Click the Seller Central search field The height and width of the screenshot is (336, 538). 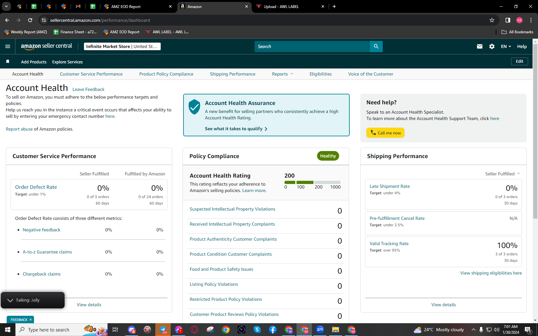312,46
